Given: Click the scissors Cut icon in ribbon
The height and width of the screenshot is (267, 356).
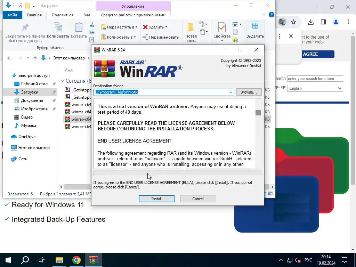Looking at the screenshot, I should point(92,24).
